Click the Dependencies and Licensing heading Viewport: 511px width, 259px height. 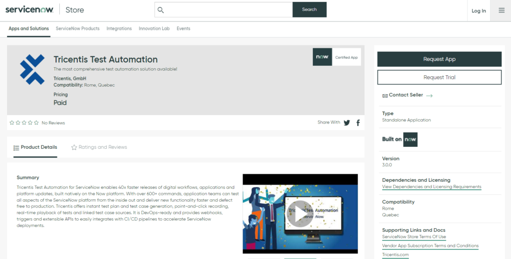click(x=416, y=180)
